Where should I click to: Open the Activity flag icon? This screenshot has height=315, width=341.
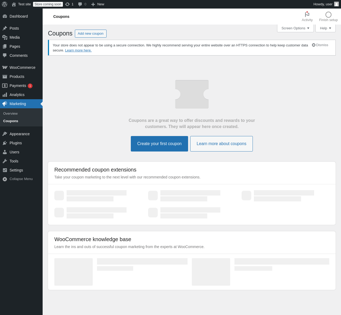click(x=307, y=14)
